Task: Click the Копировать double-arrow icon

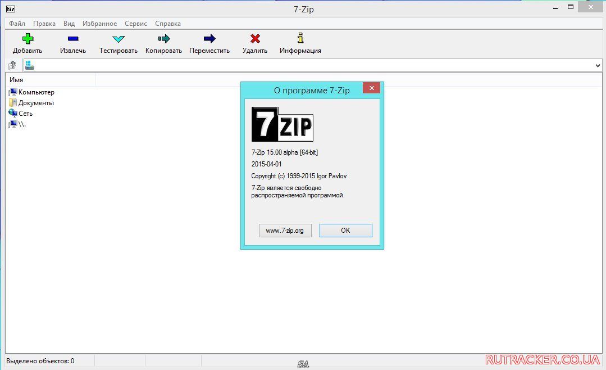Action: [164, 38]
